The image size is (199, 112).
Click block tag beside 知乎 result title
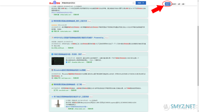84,54
